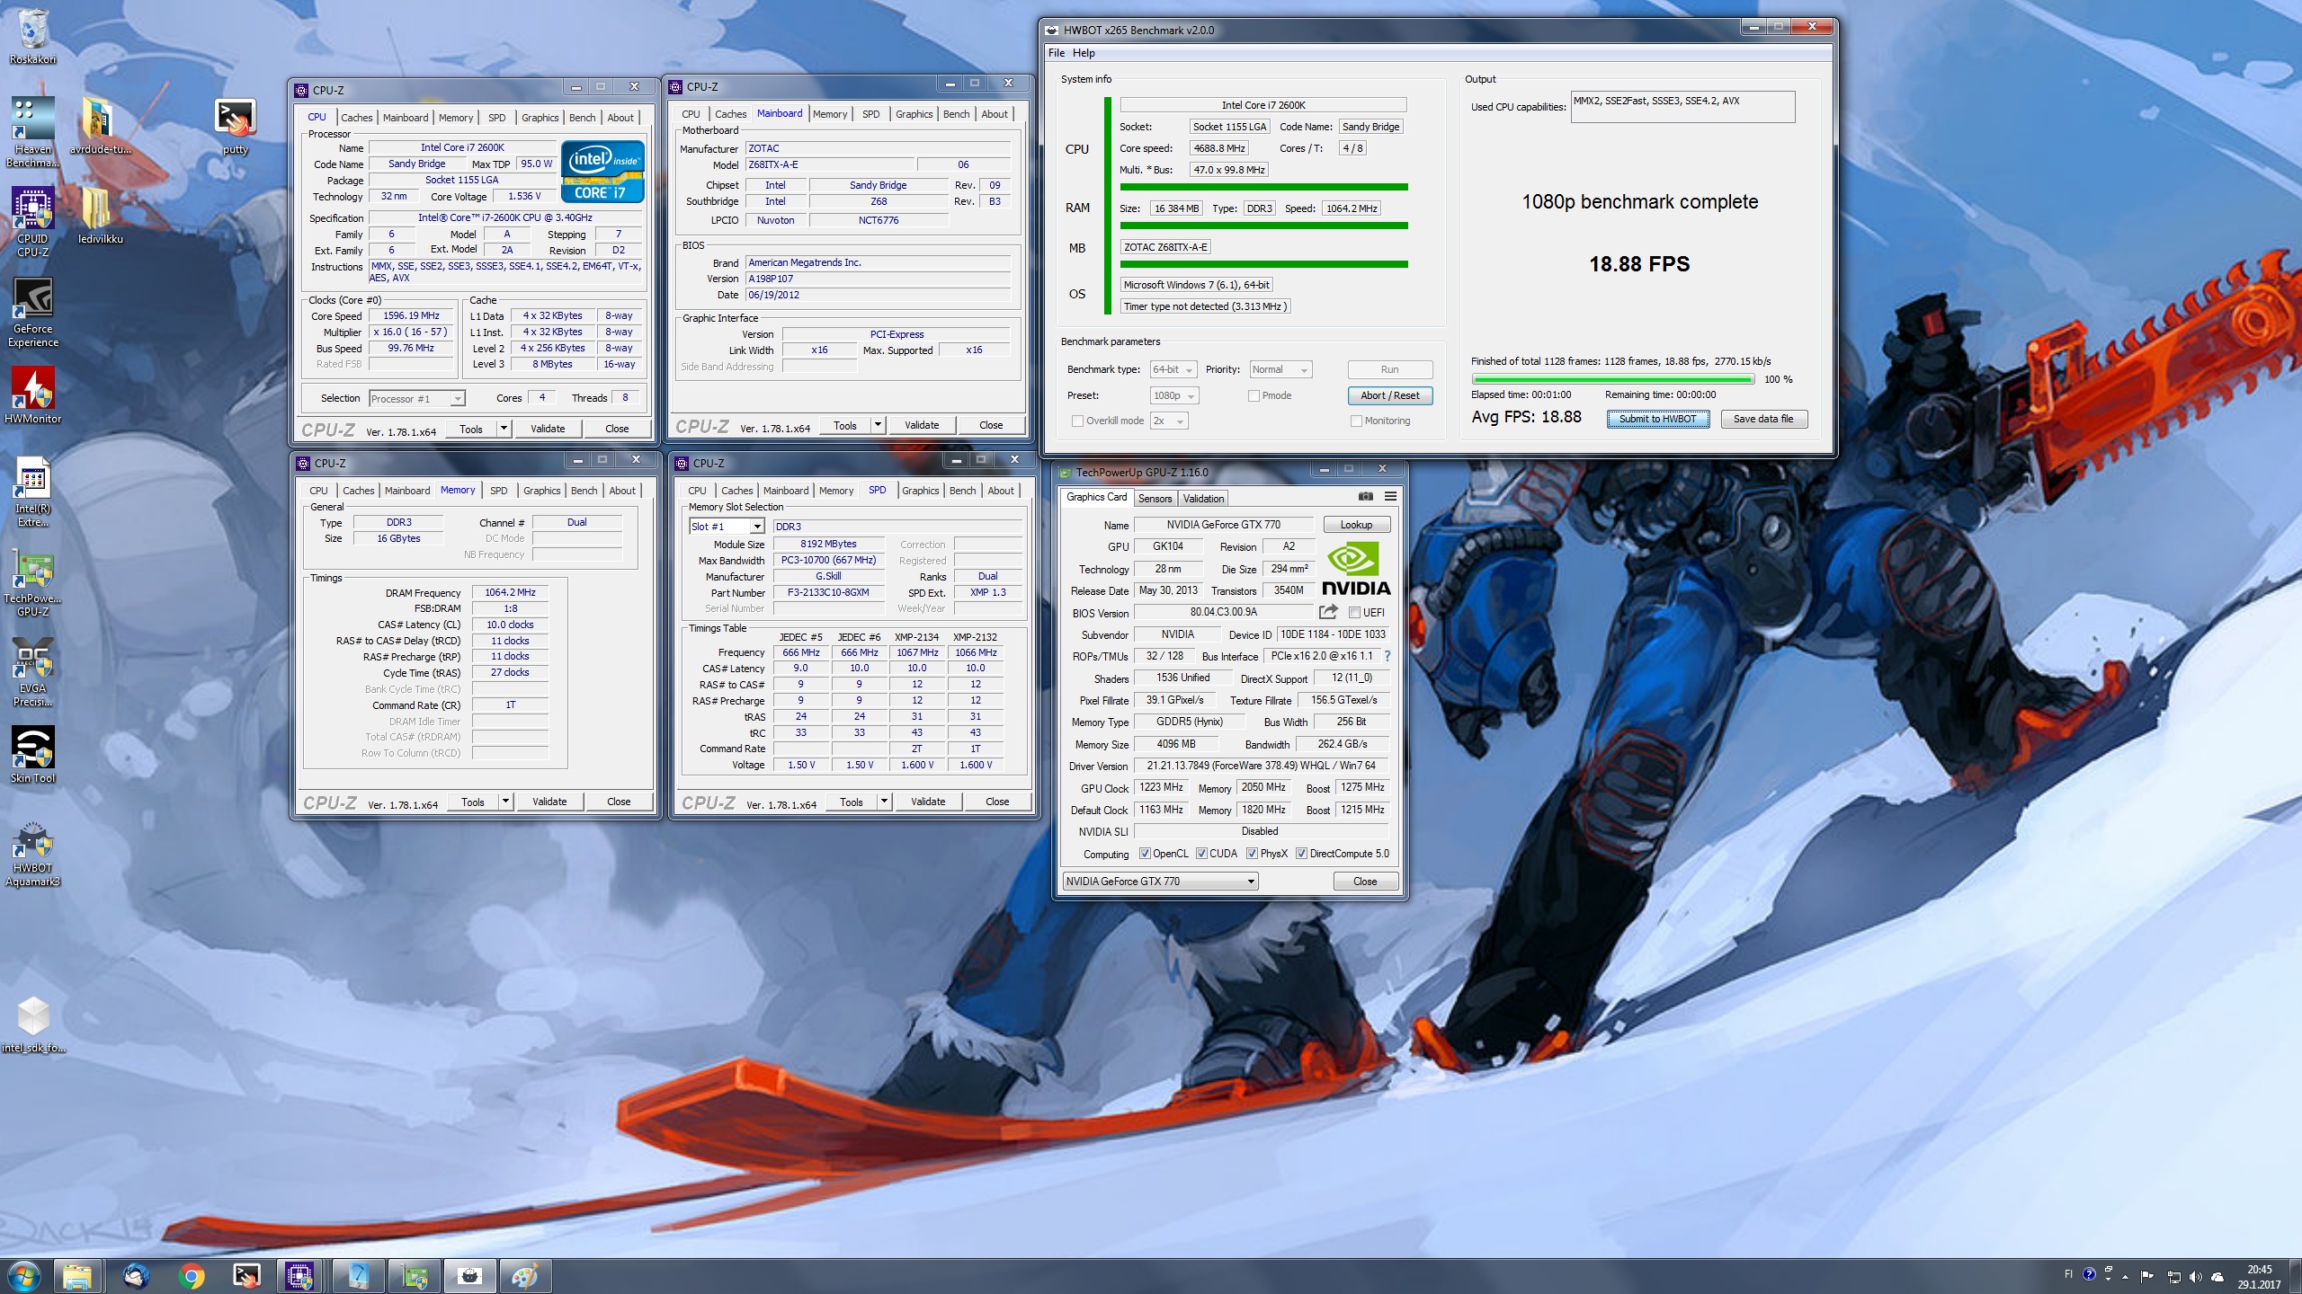Click the GPU-Z BIOS share/export icon
This screenshot has width=2302, height=1294.
click(x=1328, y=612)
